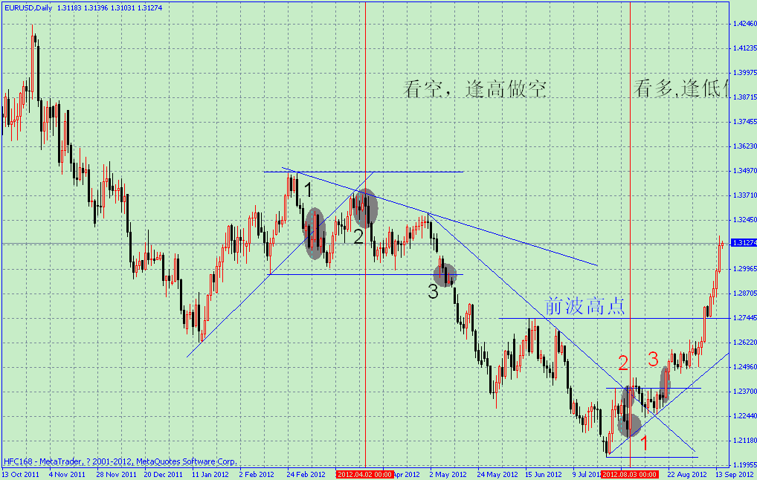Click the 1.33710 price axis label
Image resolution: width=757 pixels, height=480 pixels.
[x=744, y=195]
